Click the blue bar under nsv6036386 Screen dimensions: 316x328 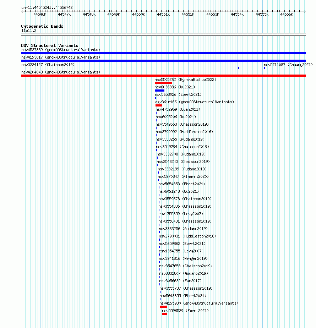point(159,91)
